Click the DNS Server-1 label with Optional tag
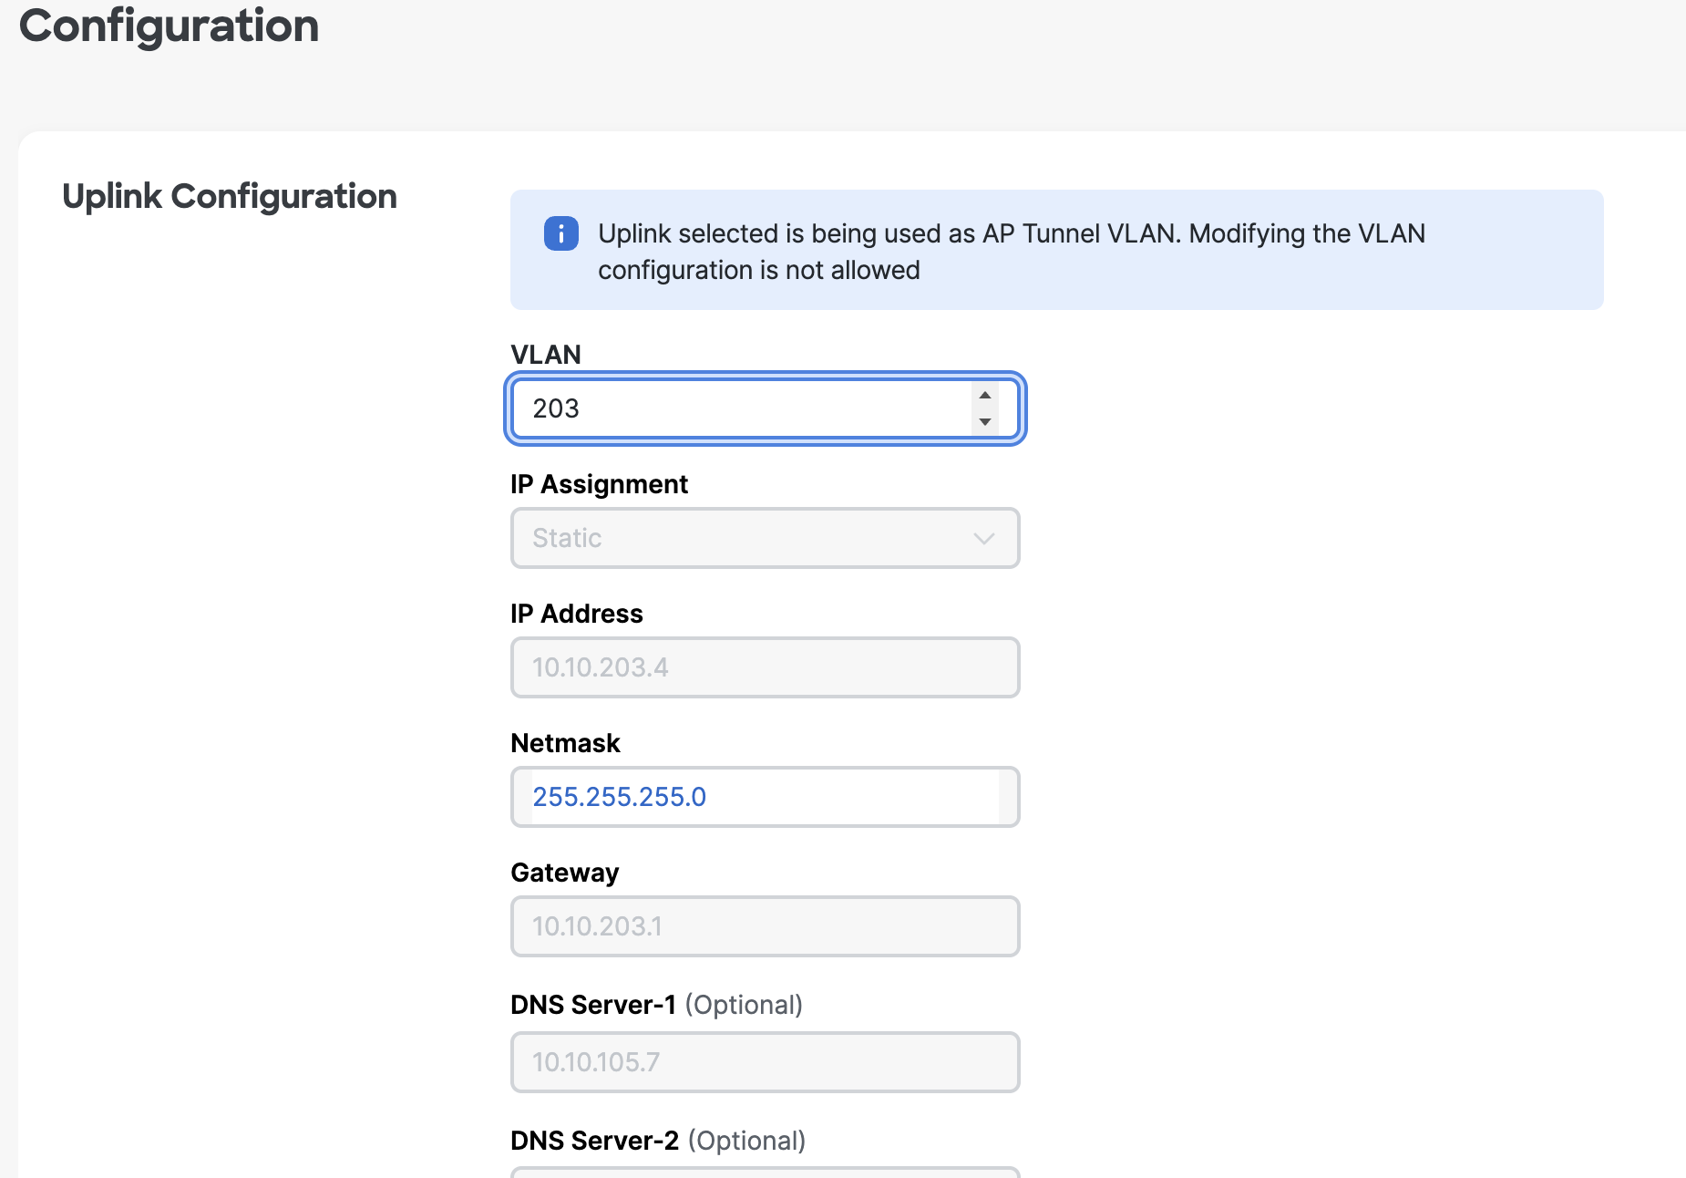This screenshot has height=1178, width=1686. coord(657,1005)
